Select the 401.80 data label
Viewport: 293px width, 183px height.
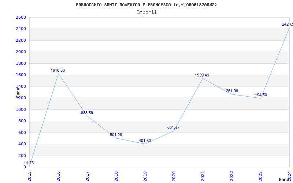coord(145,141)
